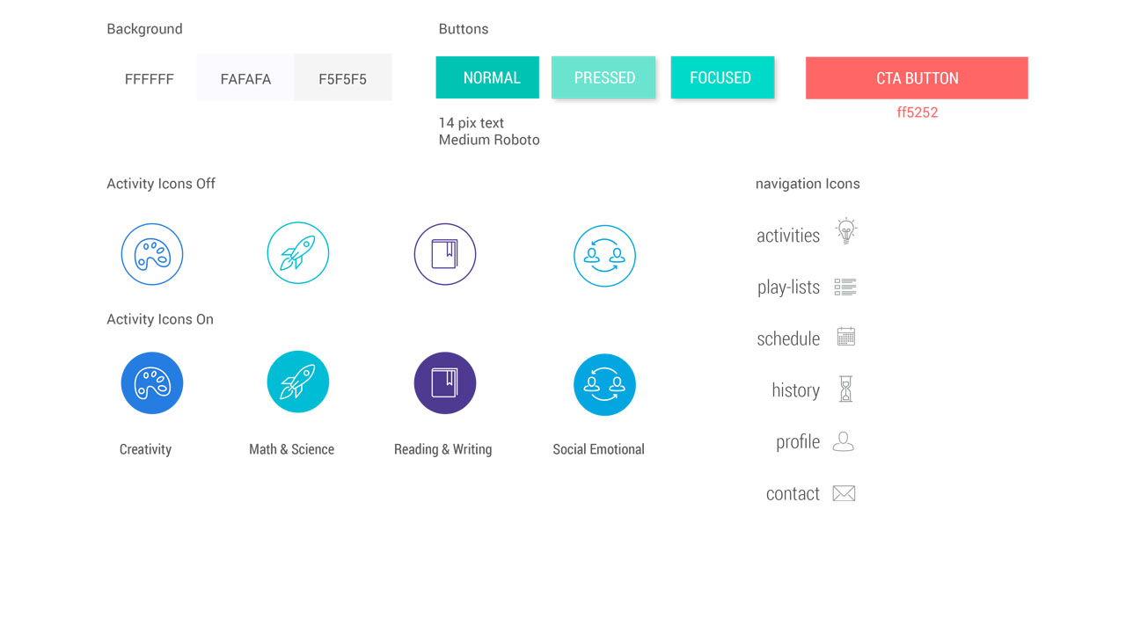Open the profile person icon
This screenshot has height=633, width=1126.
coord(844,441)
